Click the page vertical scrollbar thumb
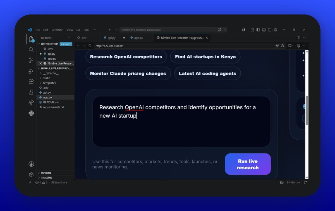Screen dimensions: 335x211 [x=307, y=110]
